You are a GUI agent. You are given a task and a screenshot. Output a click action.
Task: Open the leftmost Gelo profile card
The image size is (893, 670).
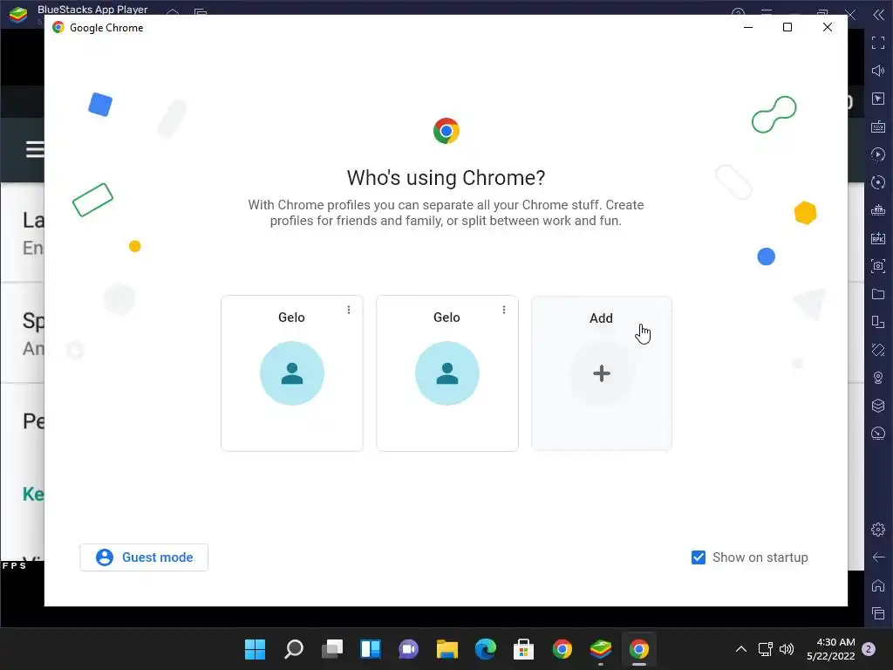pyautogui.click(x=291, y=373)
